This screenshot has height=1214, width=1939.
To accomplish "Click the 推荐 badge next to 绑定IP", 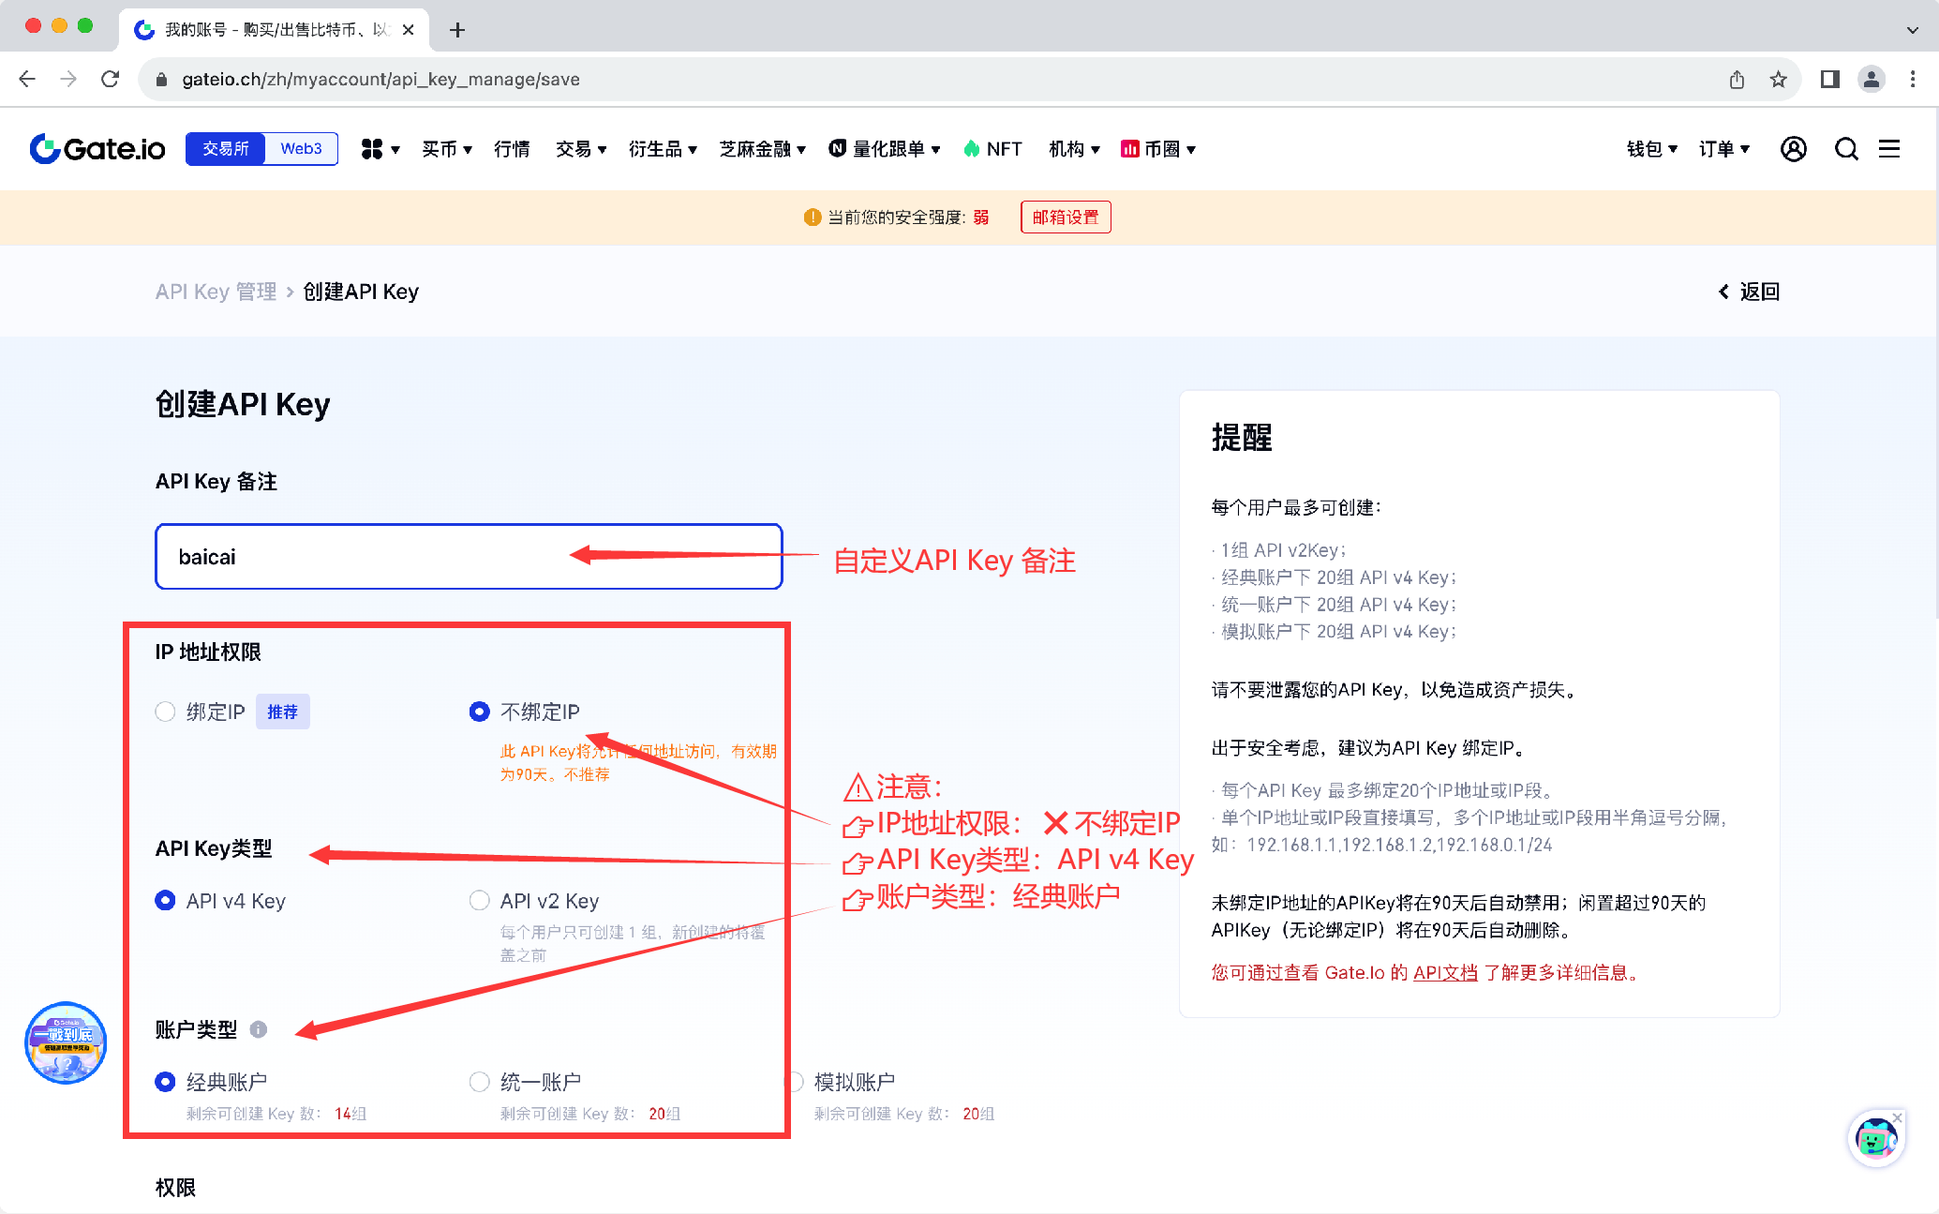I will pos(283,712).
